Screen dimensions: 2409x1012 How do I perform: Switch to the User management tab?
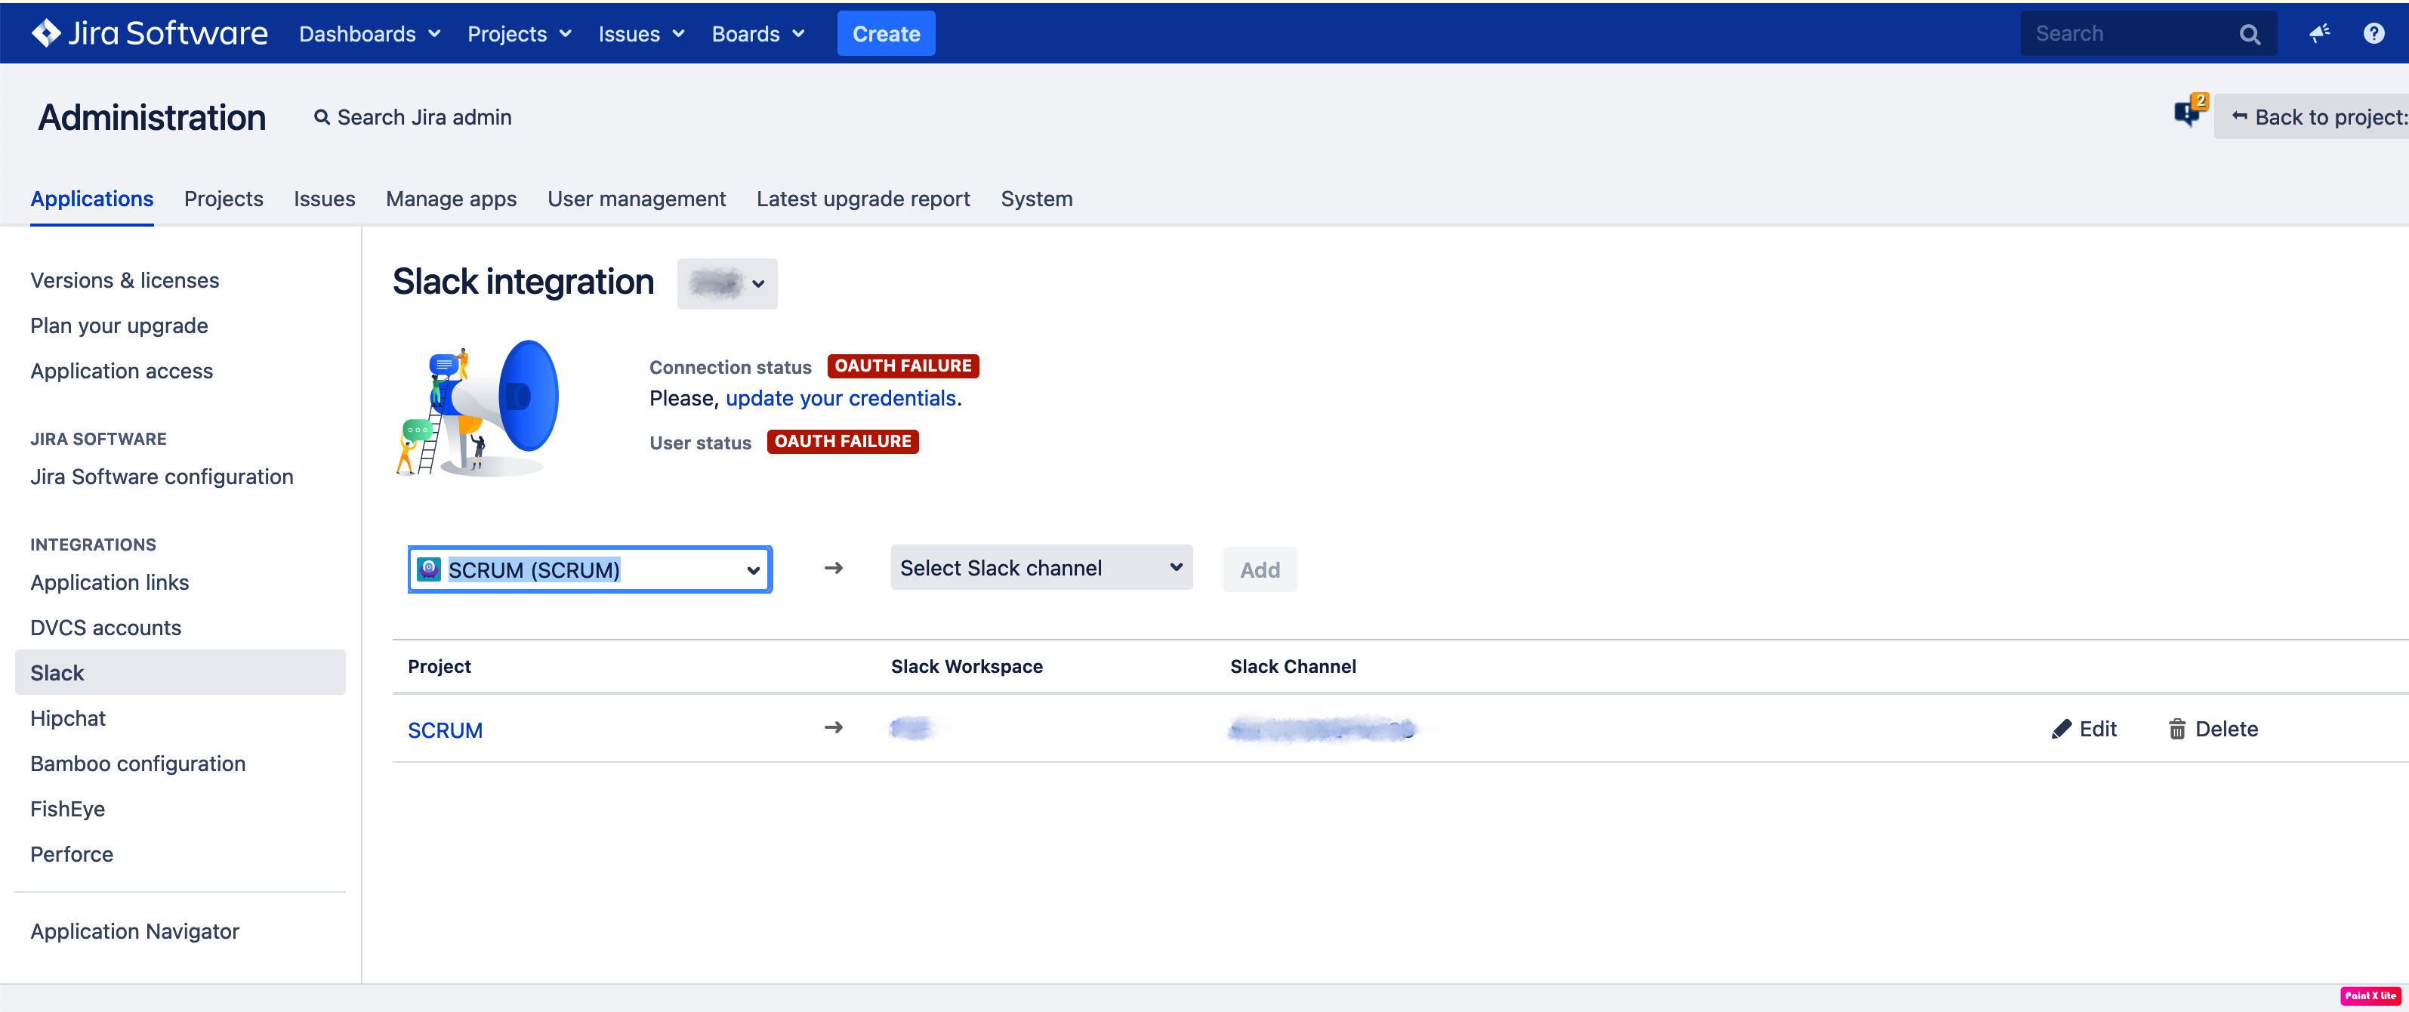[636, 199]
